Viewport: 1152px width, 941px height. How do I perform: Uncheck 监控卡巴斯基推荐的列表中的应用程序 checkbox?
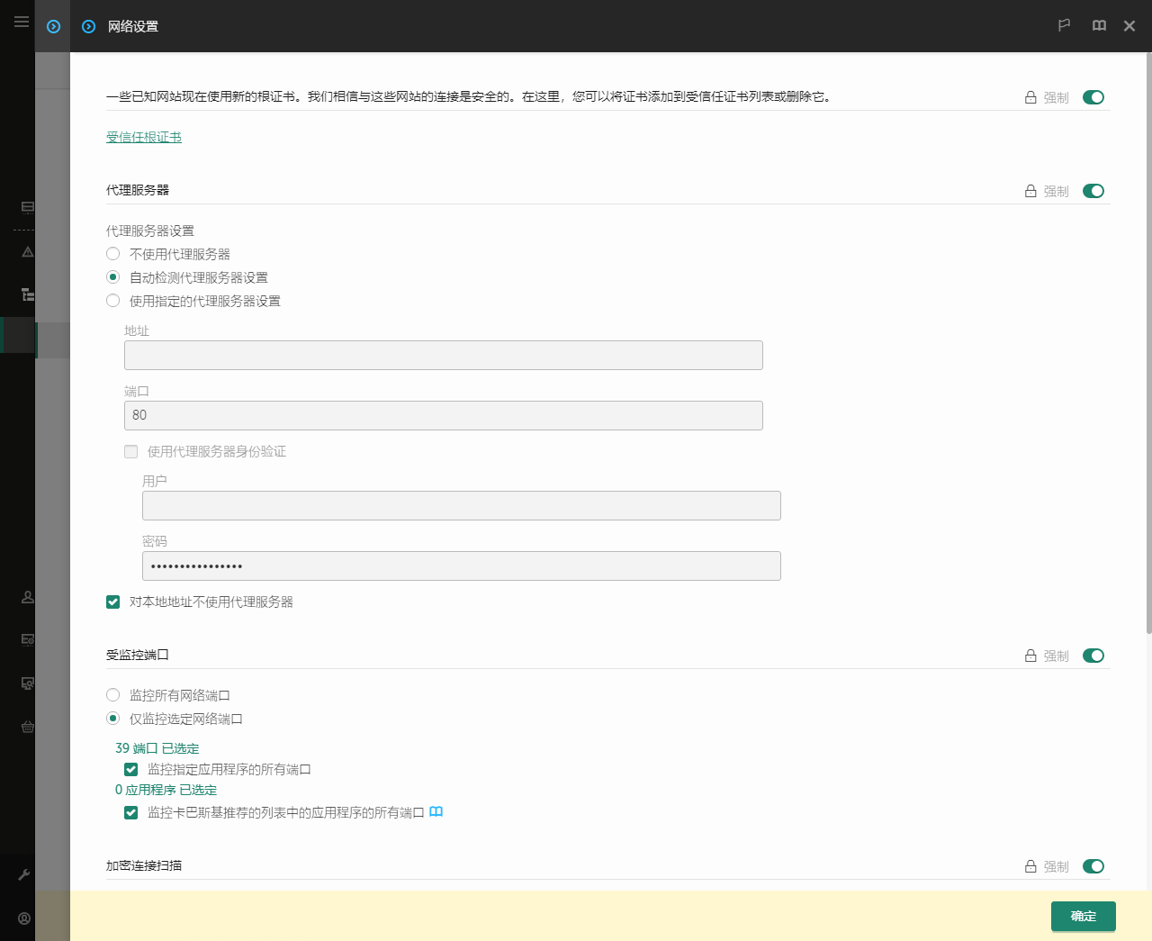pos(131,812)
